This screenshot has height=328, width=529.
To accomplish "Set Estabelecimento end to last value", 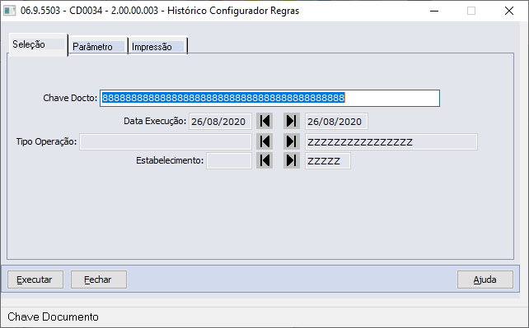I will [292, 160].
